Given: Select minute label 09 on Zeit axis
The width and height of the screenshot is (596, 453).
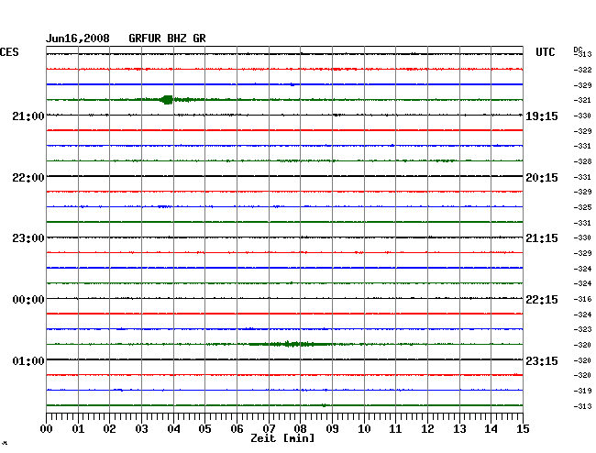Looking at the screenshot, I should coord(332,428).
